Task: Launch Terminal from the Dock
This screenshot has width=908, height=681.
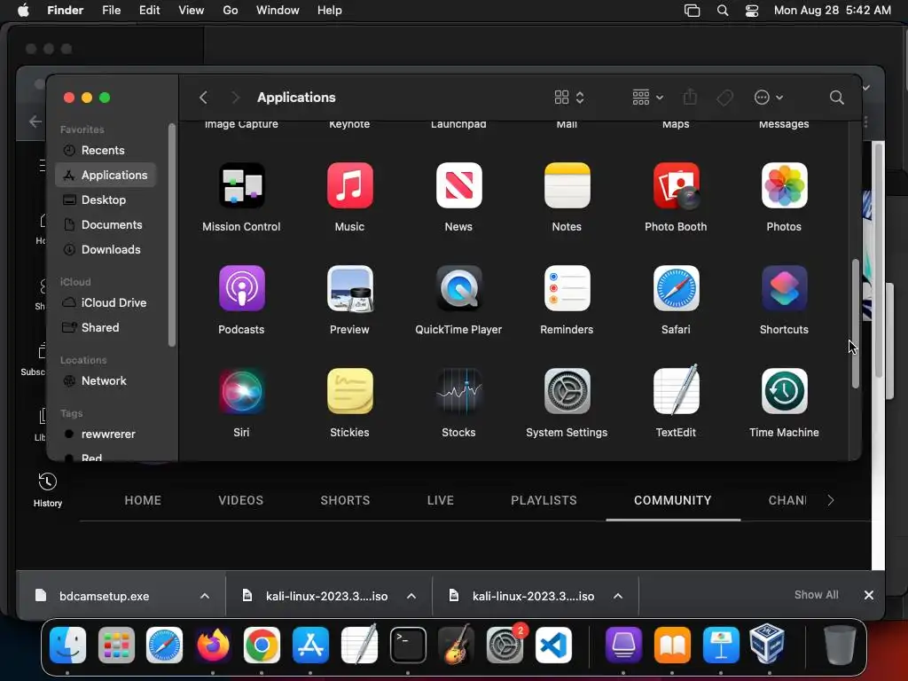Action: click(408, 646)
